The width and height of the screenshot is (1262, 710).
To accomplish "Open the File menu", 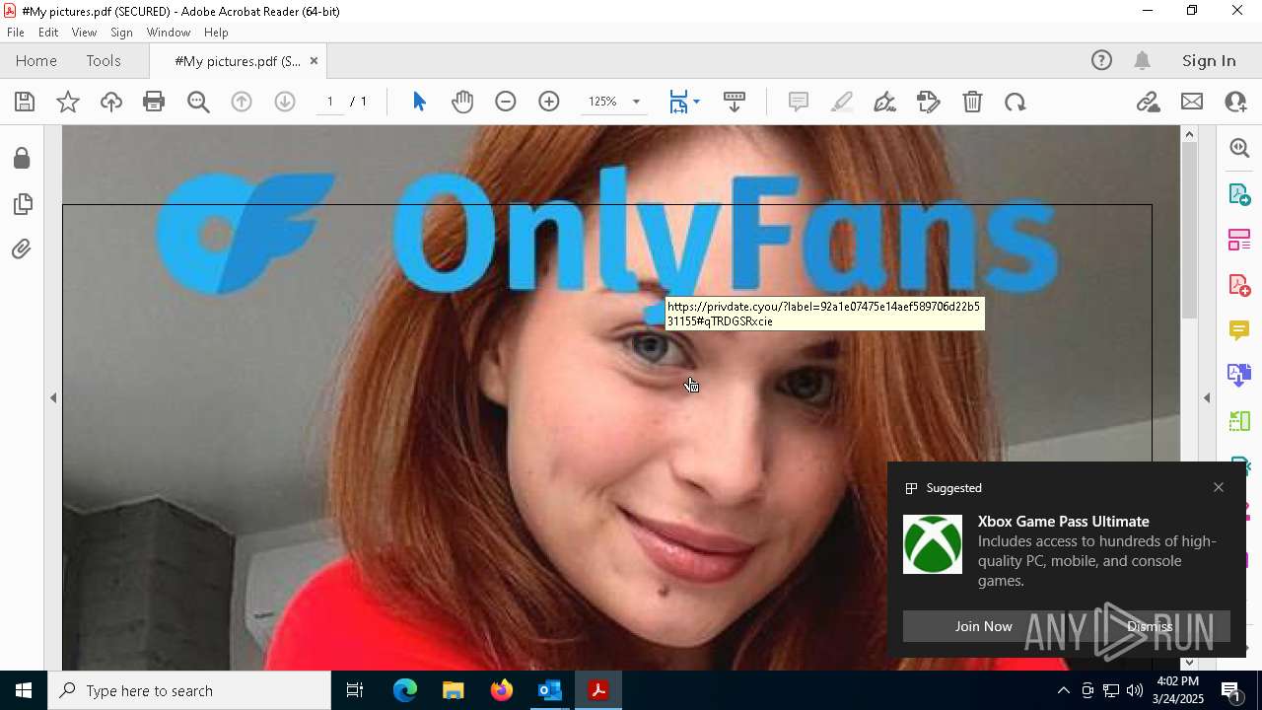I will point(16,33).
